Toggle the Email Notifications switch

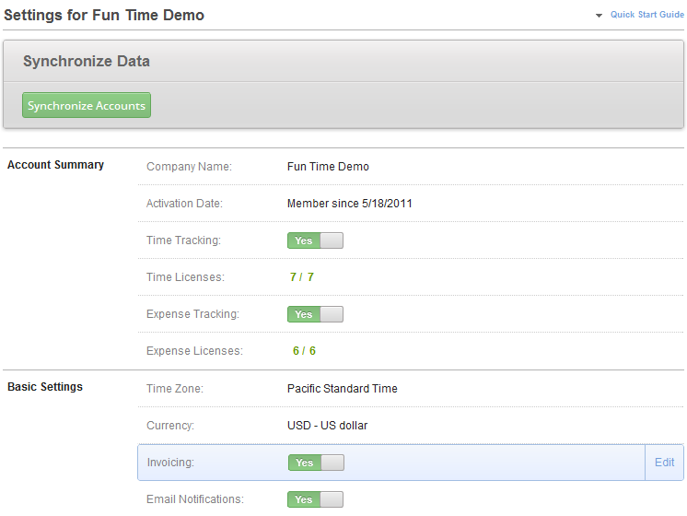click(315, 498)
